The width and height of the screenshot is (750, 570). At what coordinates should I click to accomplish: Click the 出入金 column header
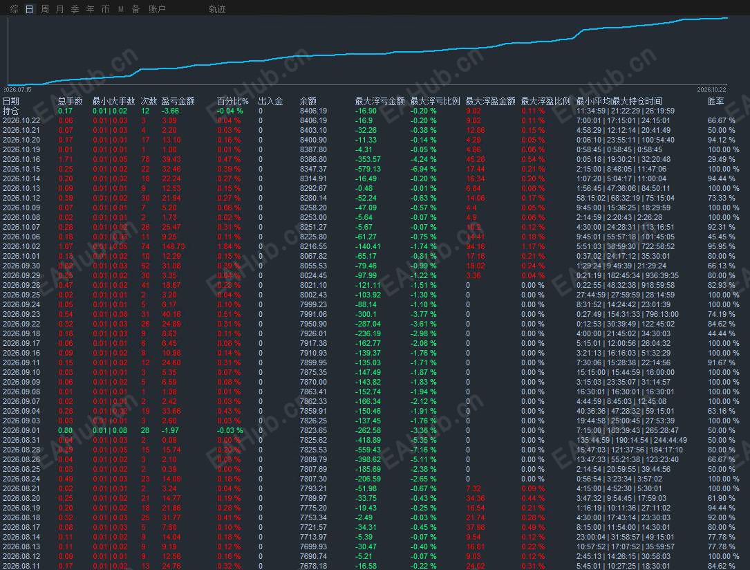pos(271,101)
